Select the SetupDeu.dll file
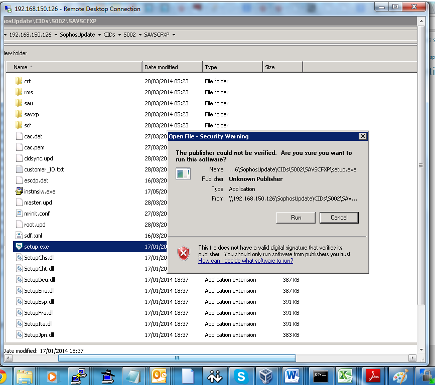The height and width of the screenshot is (385, 435). point(40,280)
